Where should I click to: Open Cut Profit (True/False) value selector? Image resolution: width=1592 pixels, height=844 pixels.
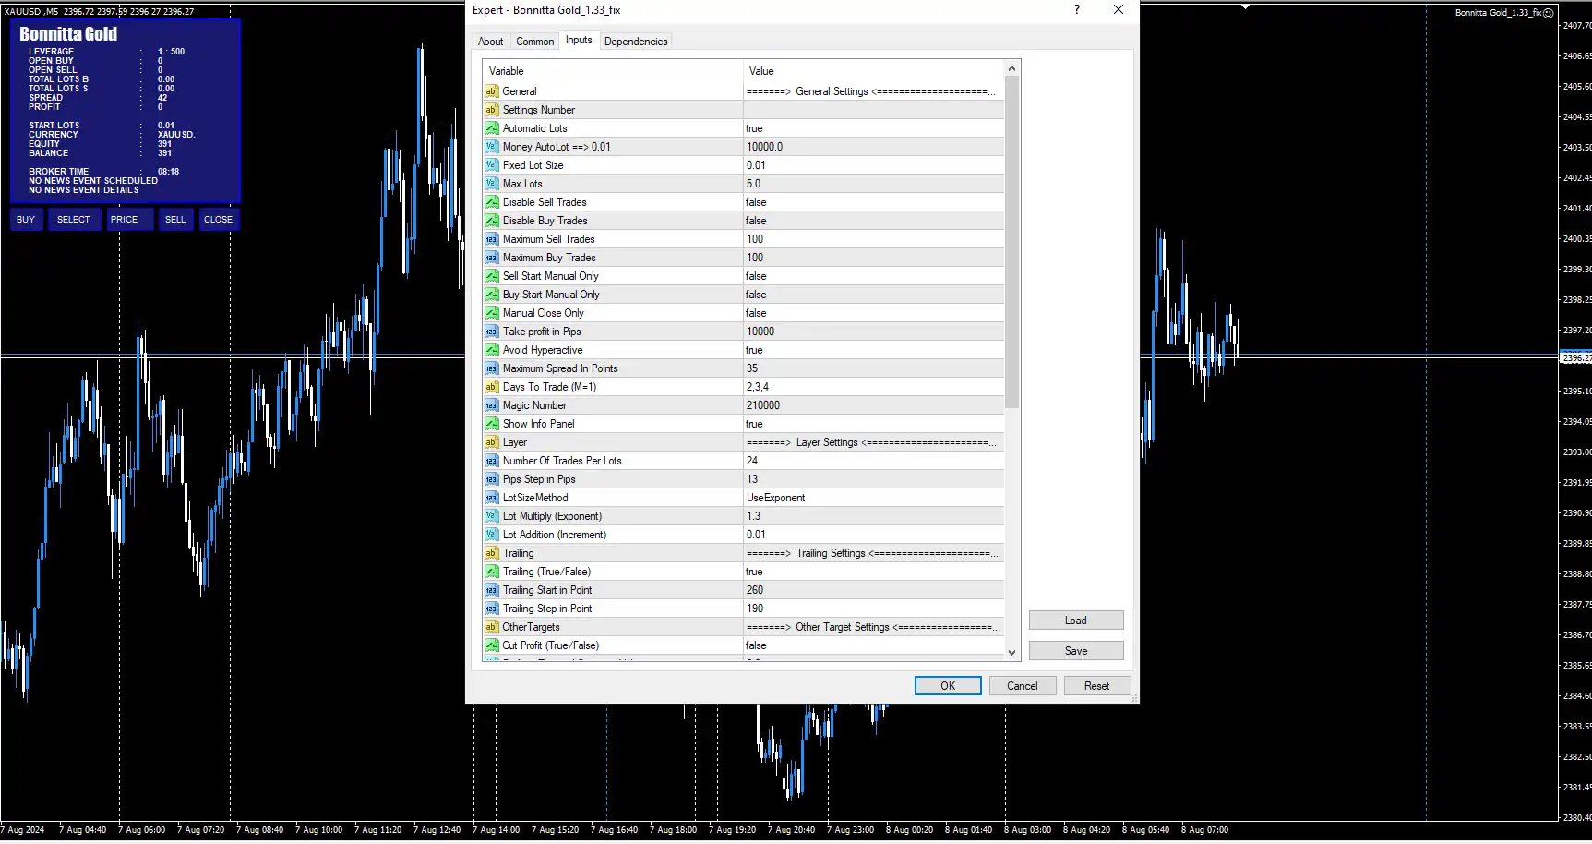pos(873,645)
